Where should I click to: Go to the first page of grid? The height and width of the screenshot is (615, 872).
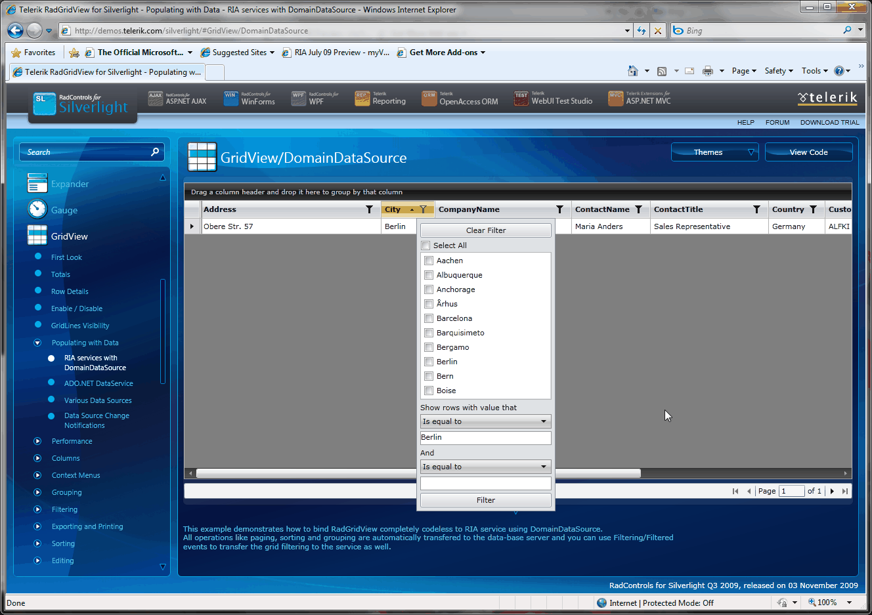pos(735,491)
